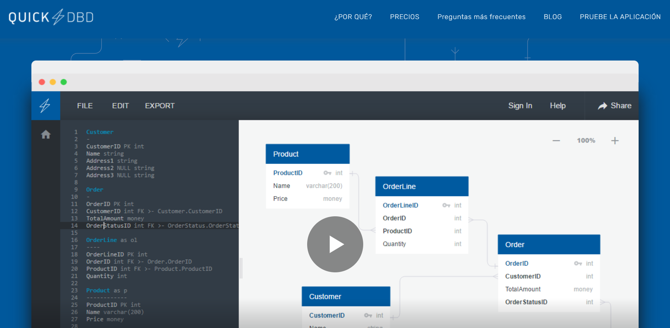Click the Price field in Product table
The width and height of the screenshot is (670, 328).
(x=280, y=199)
